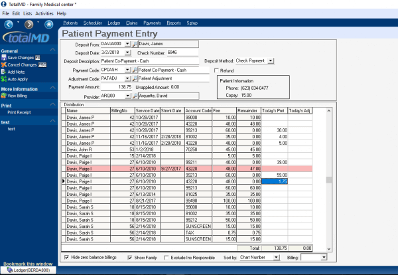Tick the Davis, Sarah S TAX row checkbox
398x275 pixels.
point(64,232)
